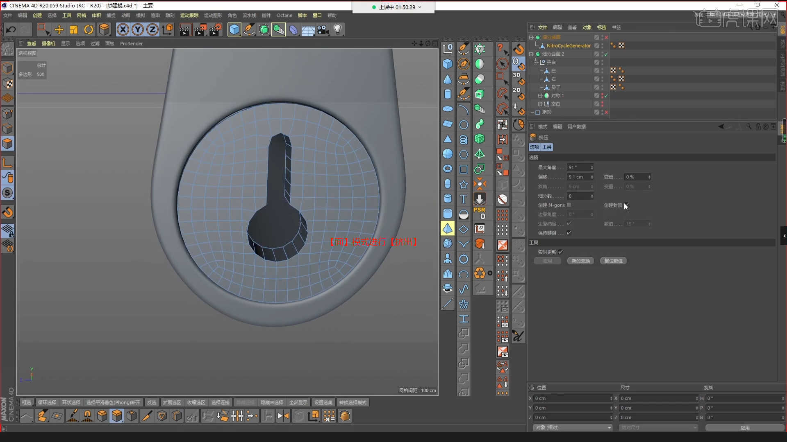Toggle the 创建 N-gons checkbox
The width and height of the screenshot is (787, 442).
(569, 205)
